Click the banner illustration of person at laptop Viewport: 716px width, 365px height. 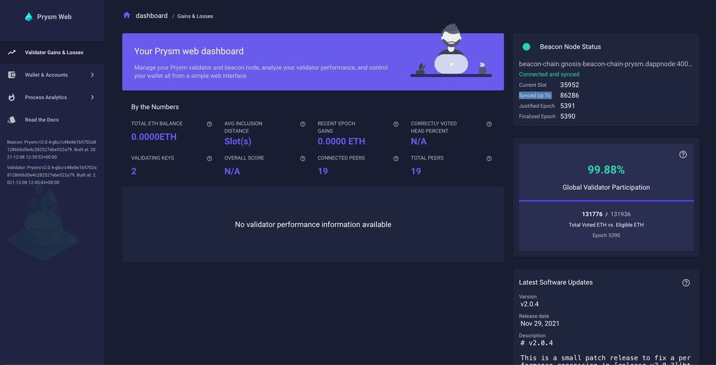click(450, 51)
